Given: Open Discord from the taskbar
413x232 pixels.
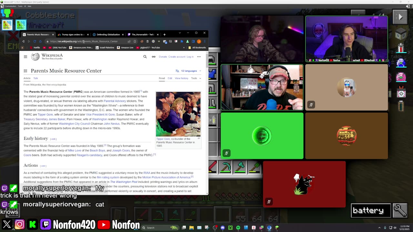Looking at the screenshot, I should (222, 228).
